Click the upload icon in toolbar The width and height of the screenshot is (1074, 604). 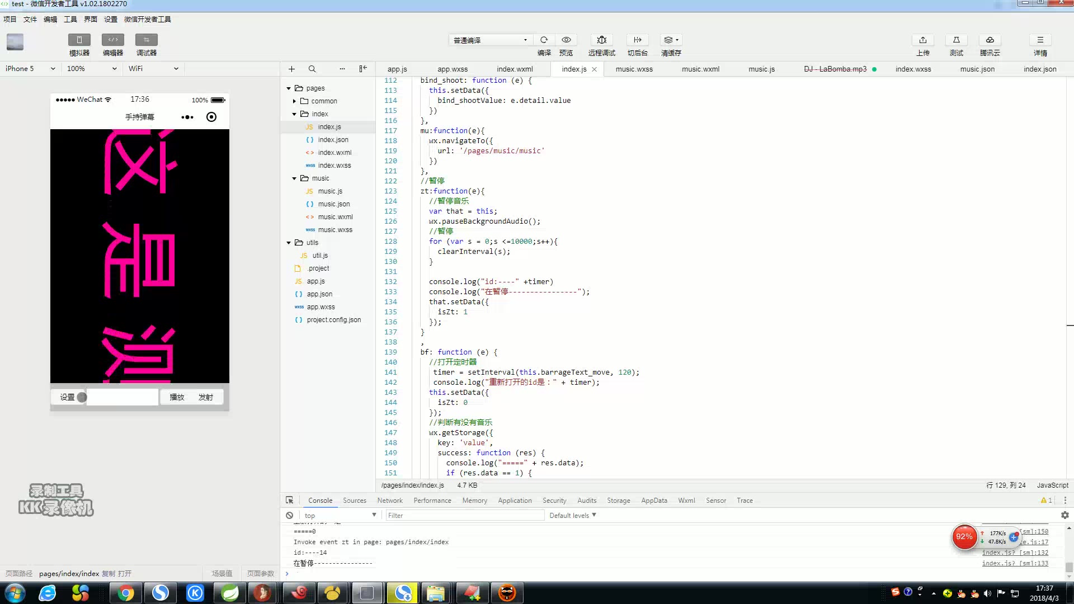coord(922,40)
